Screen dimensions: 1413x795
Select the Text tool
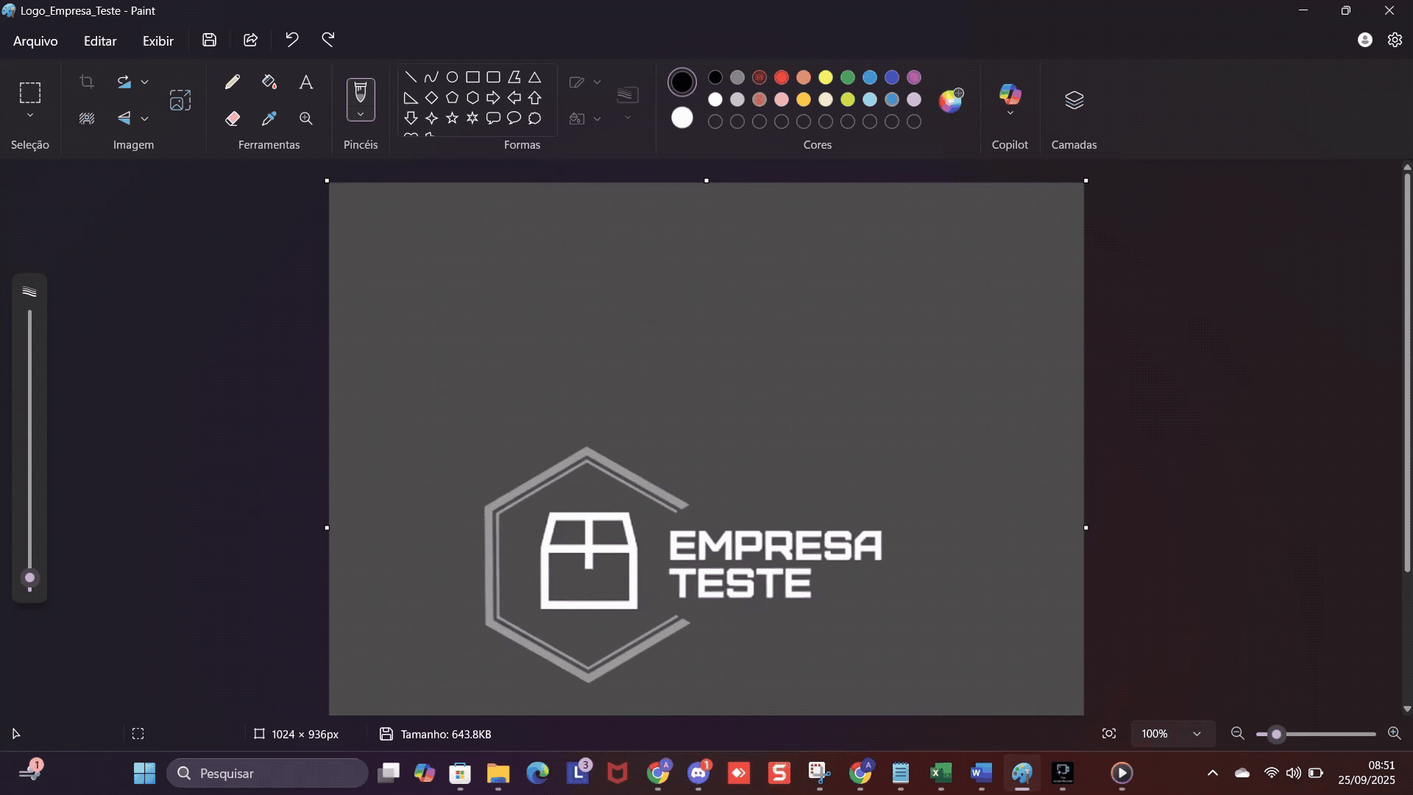tap(306, 82)
